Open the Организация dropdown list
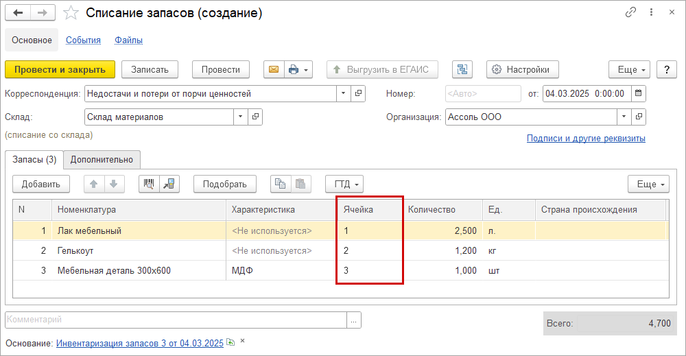 click(x=624, y=117)
